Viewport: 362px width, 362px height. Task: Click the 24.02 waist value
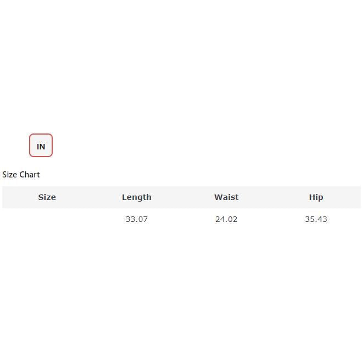(x=226, y=219)
